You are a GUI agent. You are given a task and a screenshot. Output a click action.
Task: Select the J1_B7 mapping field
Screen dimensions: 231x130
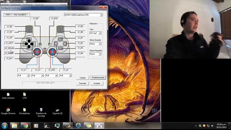(x=9, y=32)
